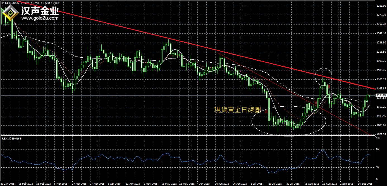Screen dimensions: 387x186
Task: Click the RSI scale level 70 label
Action: coord(377,150)
